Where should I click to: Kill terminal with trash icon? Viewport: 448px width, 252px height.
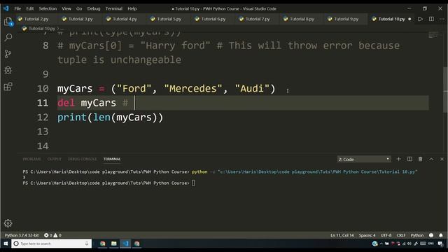click(x=420, y=159)
